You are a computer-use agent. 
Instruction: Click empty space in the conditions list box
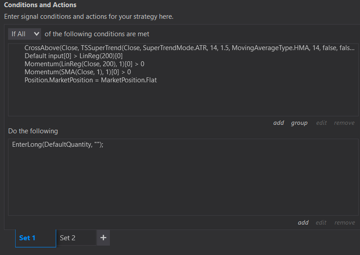tap(179, 101)
